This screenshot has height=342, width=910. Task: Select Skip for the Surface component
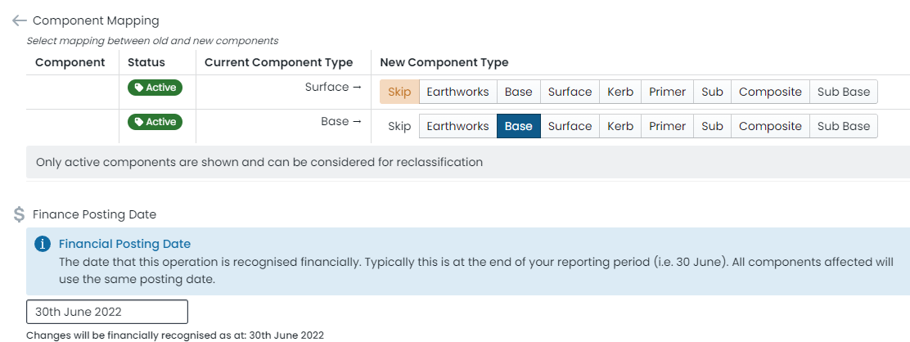coord(399,92)
